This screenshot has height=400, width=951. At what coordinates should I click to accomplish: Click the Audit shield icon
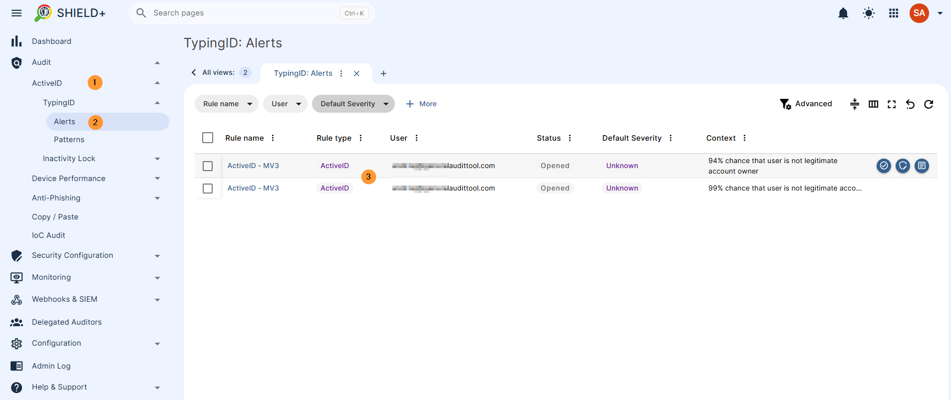click(16, 62)
